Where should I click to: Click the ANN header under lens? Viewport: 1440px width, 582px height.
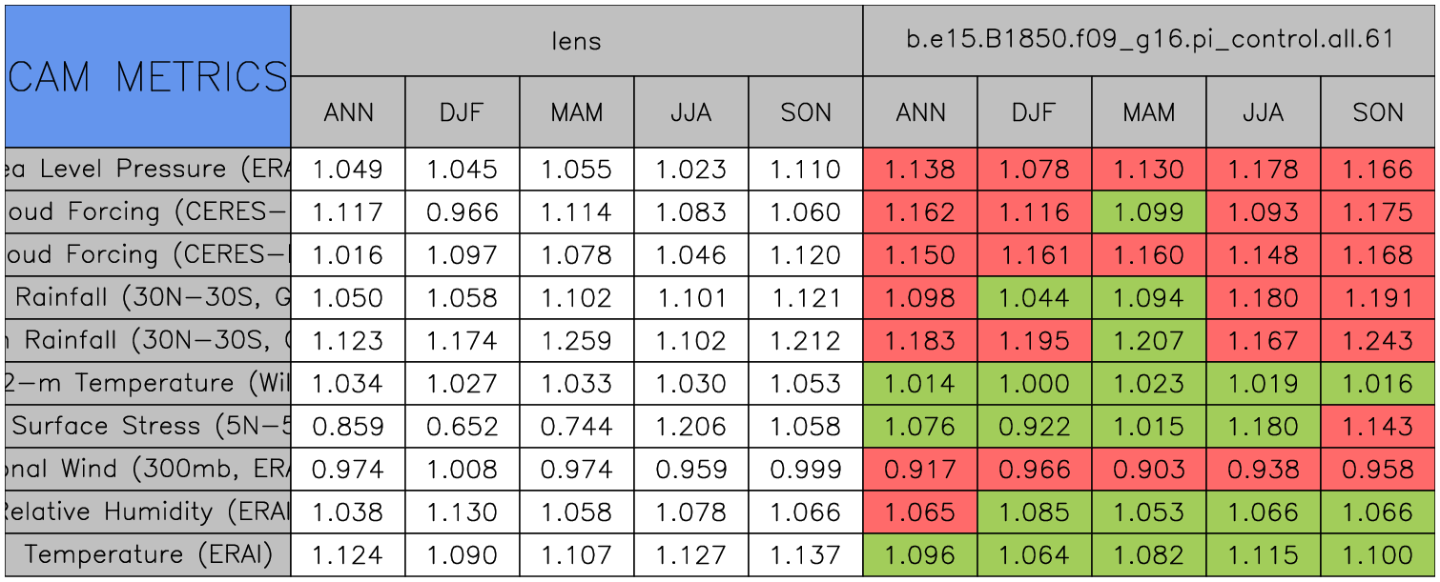[348, 112]
